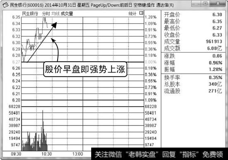Click the 总股本 label
Viewport: 228px width, 160px height.
pyautogui.click(x=172, y=84)
